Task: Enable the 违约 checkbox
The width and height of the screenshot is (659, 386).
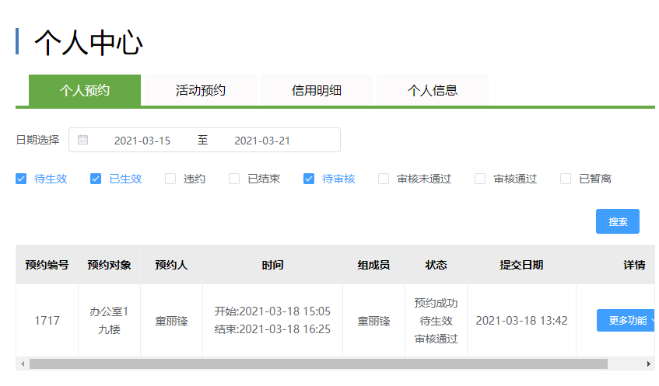Action: 170,179
